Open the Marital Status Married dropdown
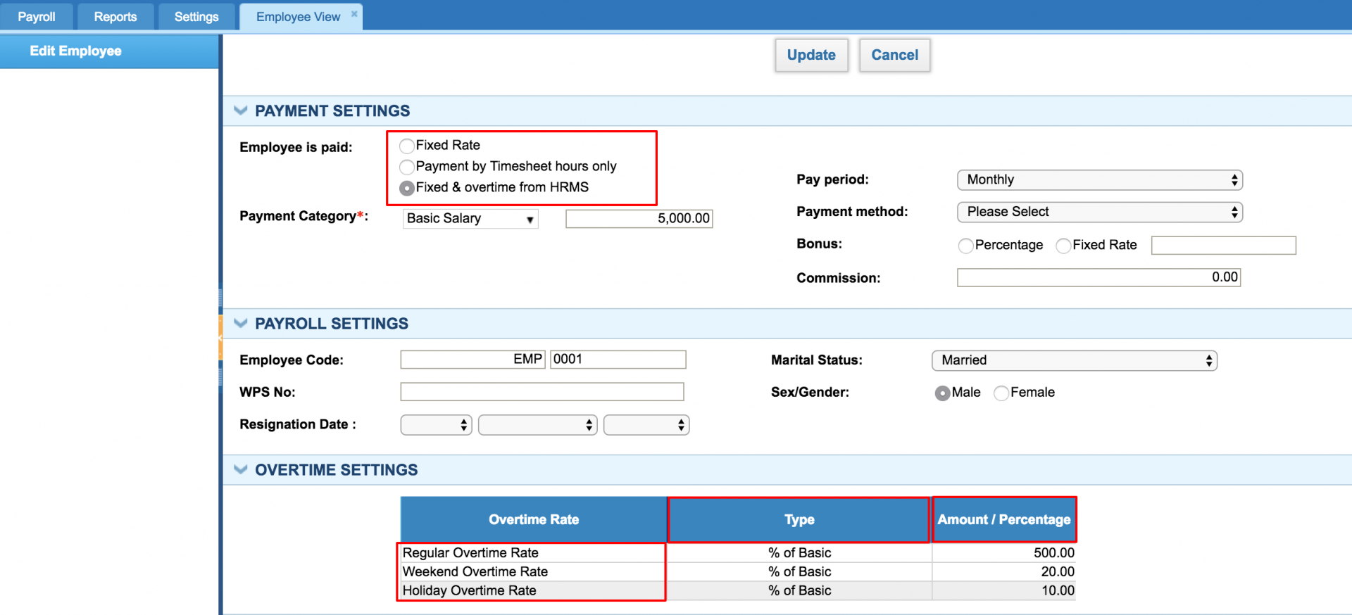Viewport: 1352px width, 615px height. [x=1075, y=360]
